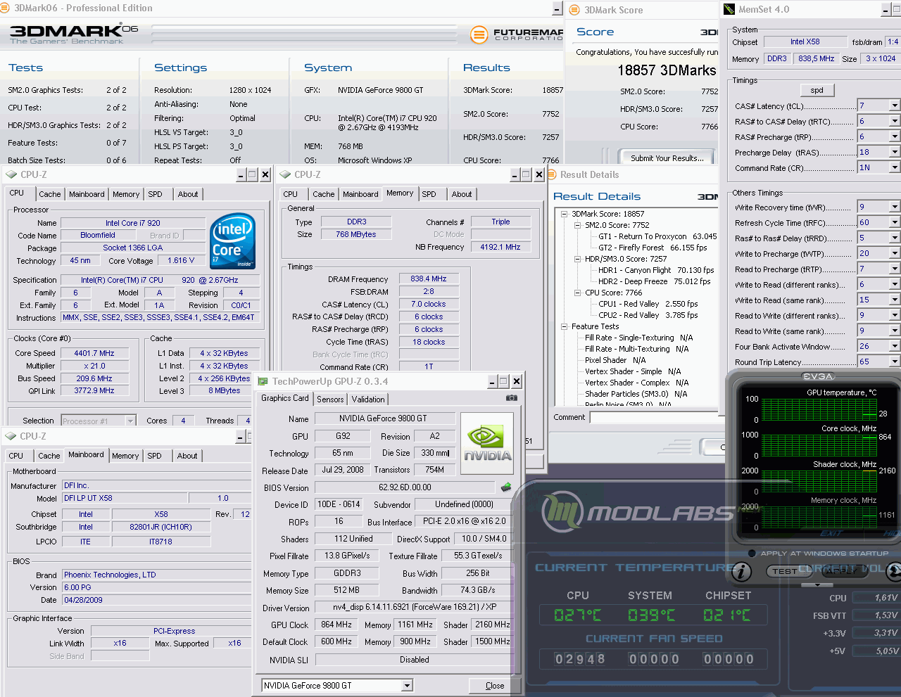Select CPU1 - Red Valley tree row
This screenshot has height=697, width=901.
[x=648, y=304]
